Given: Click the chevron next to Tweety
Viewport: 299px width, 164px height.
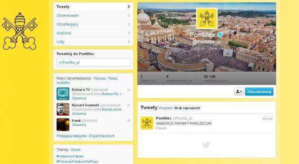Looking at the screenshot, I should tap(129, 7).
